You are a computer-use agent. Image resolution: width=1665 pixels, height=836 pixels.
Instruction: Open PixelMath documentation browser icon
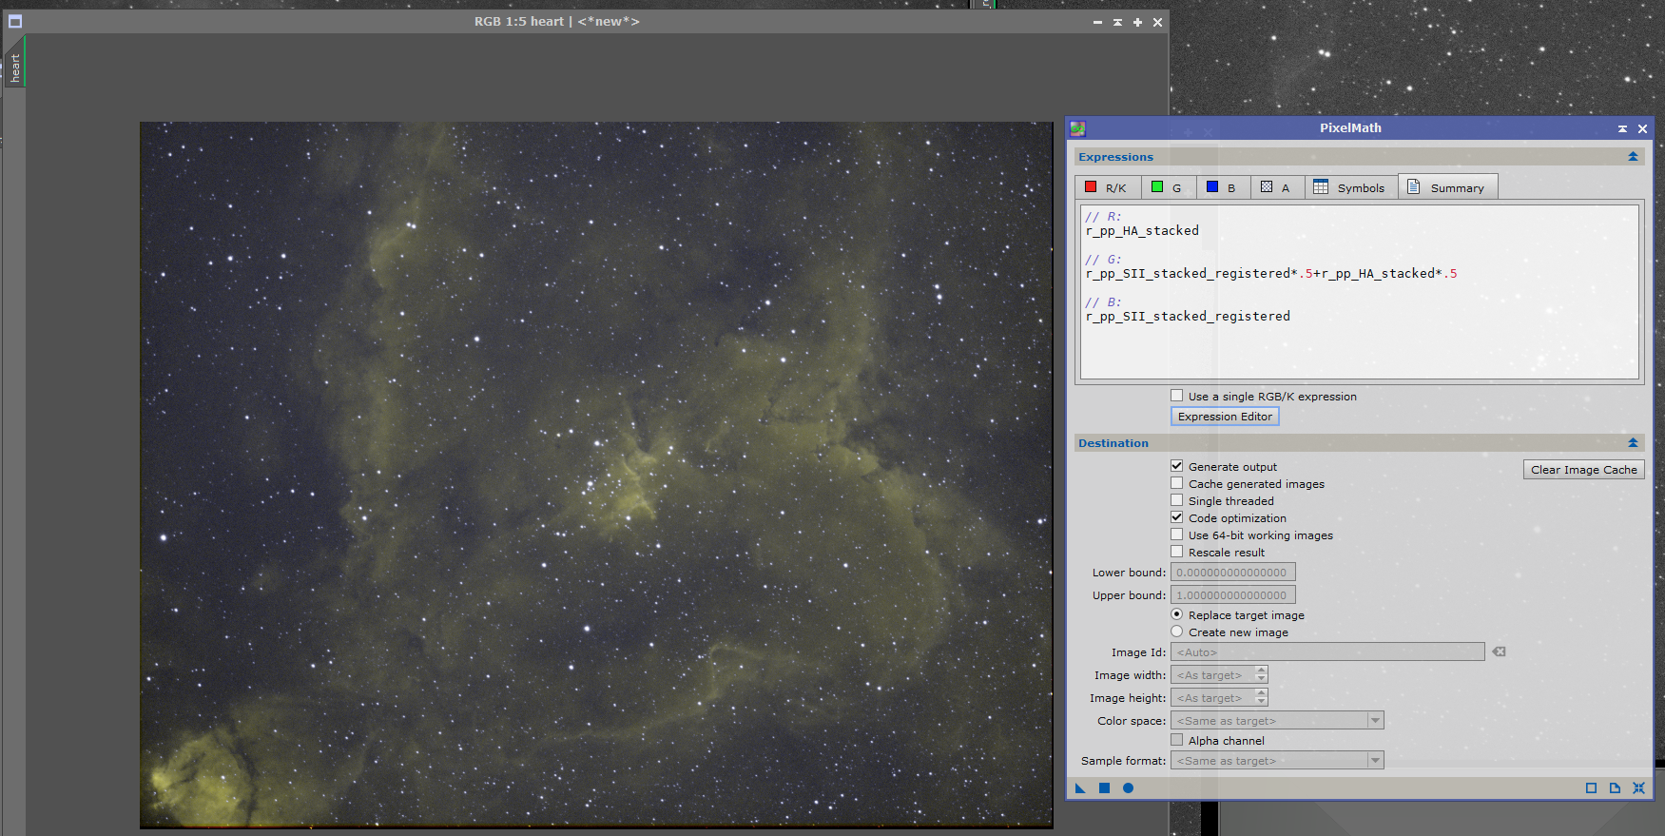[1615, 787]
